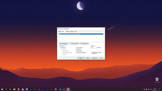This screenshot has height=91, width=162.
Task: Check Make all boot settings permanent
Action: (92, 52)
